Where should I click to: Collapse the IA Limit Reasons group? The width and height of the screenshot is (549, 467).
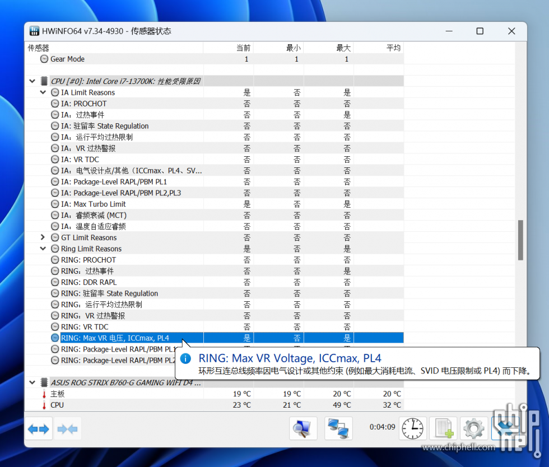pos(43,92)
